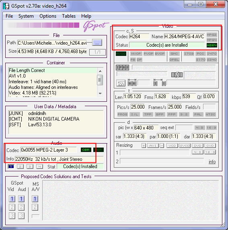Click the MPG4 indicator

(212, 40)
